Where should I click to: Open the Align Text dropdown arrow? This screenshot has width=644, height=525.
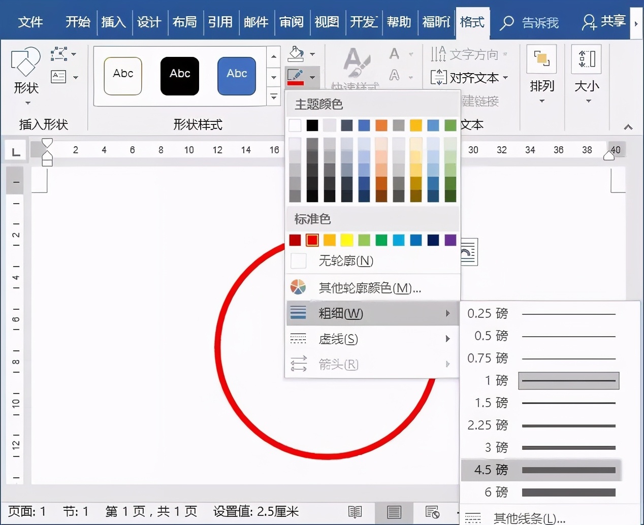506,78
